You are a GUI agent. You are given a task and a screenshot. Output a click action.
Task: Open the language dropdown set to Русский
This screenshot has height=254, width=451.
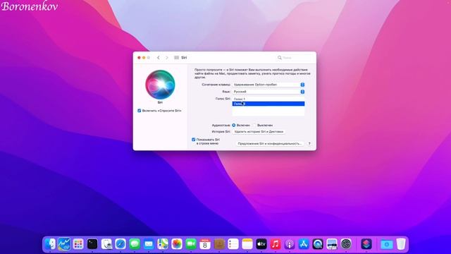pos(268,92)
